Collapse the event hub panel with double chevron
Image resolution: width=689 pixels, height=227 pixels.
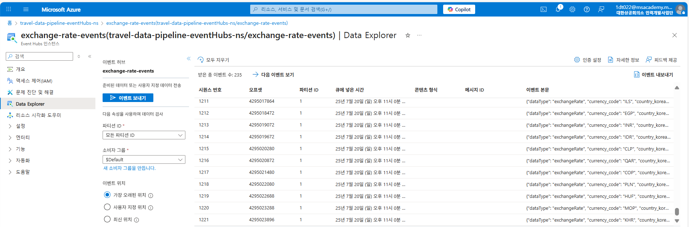click(189, 59)
